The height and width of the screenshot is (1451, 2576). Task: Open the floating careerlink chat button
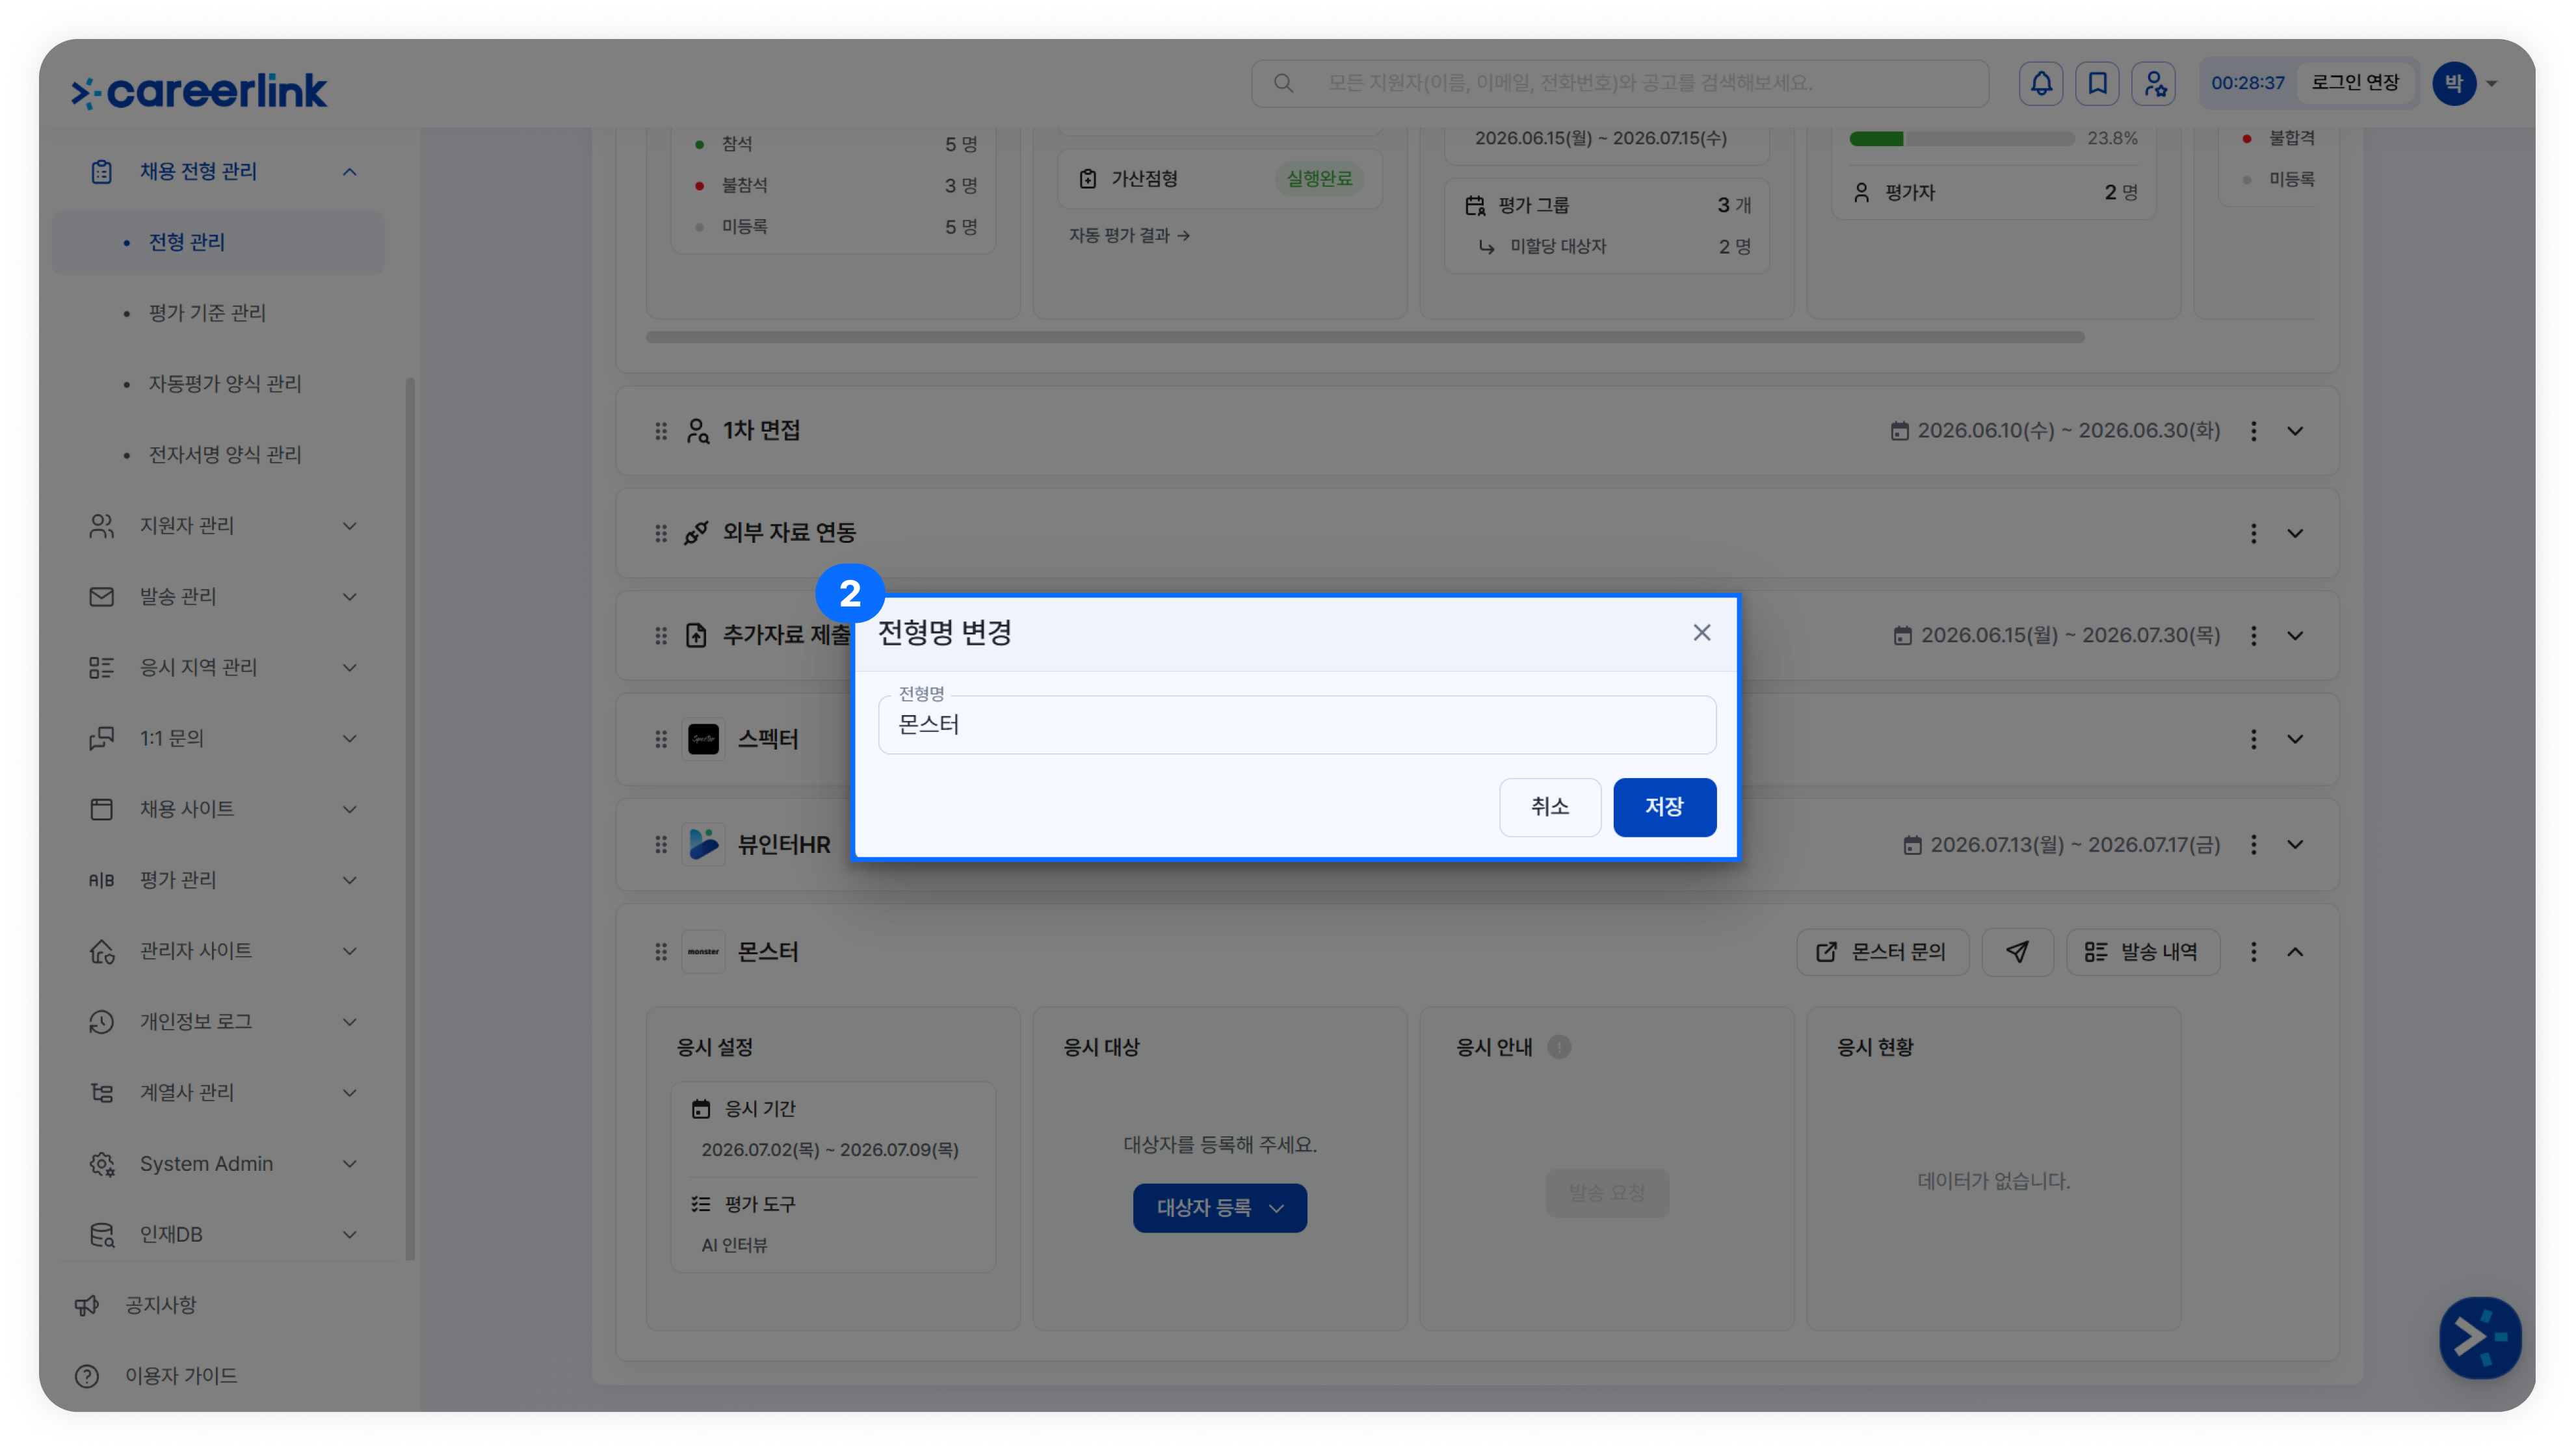2480,1337
